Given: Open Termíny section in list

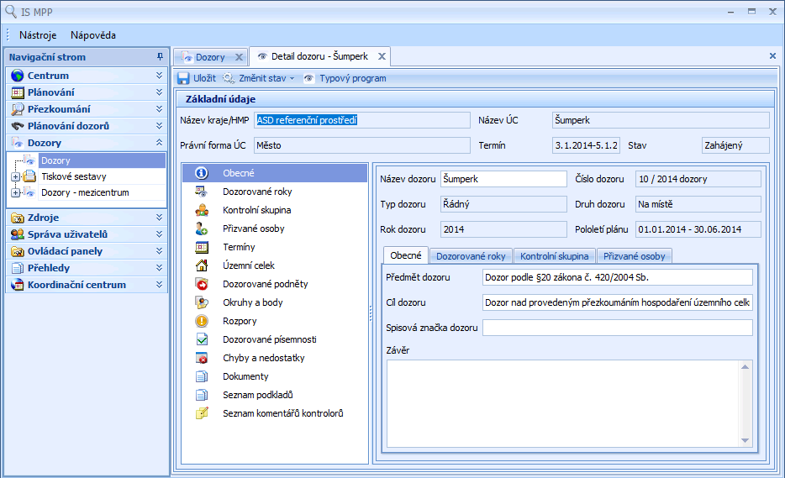Looking at the screenshot, I should coord(274,247).
